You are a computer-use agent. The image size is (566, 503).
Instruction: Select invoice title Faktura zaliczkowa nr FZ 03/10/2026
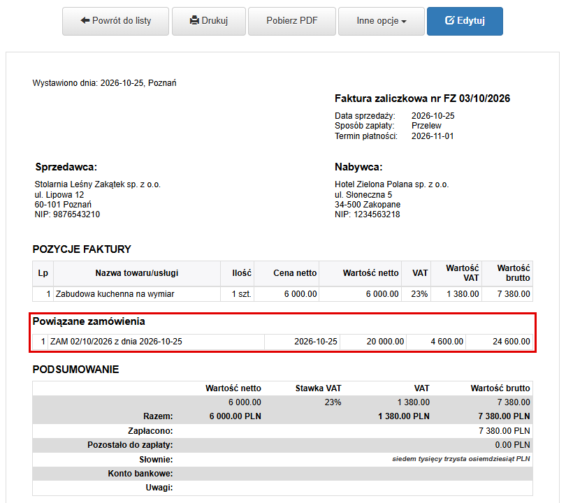(422, 99)
